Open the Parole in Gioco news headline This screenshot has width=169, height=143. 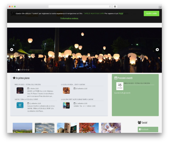[x=28, y=85]
